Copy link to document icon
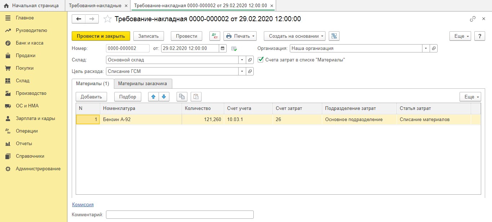Image resolution: width=492 pixels, height=222 pixels. click(x=473, y=19)
